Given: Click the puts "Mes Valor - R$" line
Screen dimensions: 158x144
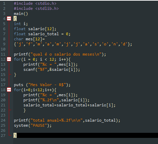Looking at the screenshot, I should 42,85.
